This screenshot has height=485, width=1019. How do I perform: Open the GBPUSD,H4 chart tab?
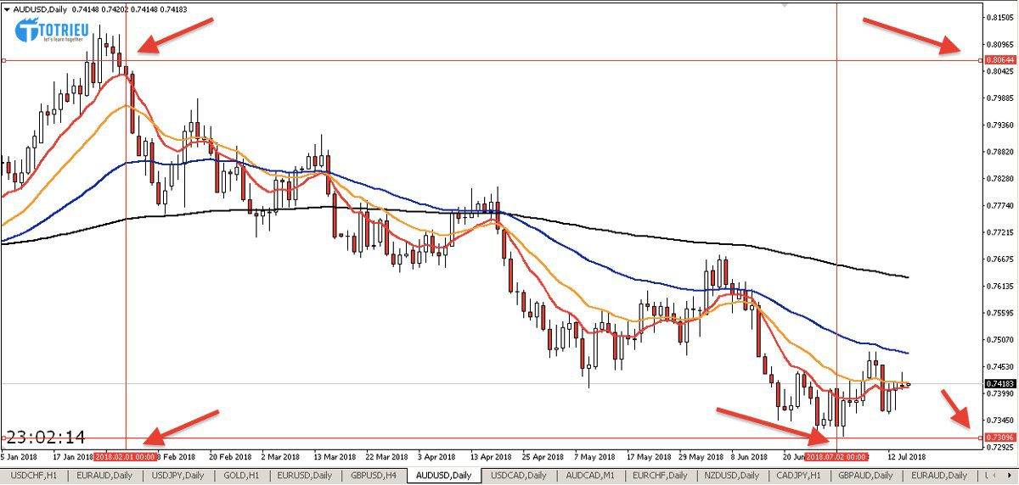(374, 476)
